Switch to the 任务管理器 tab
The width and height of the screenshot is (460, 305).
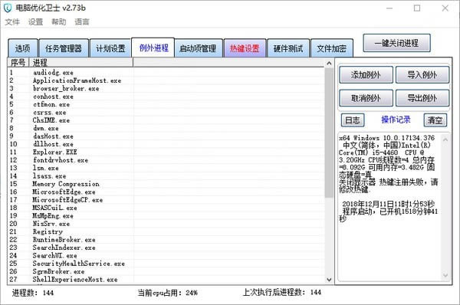click(x=64, y=48)
